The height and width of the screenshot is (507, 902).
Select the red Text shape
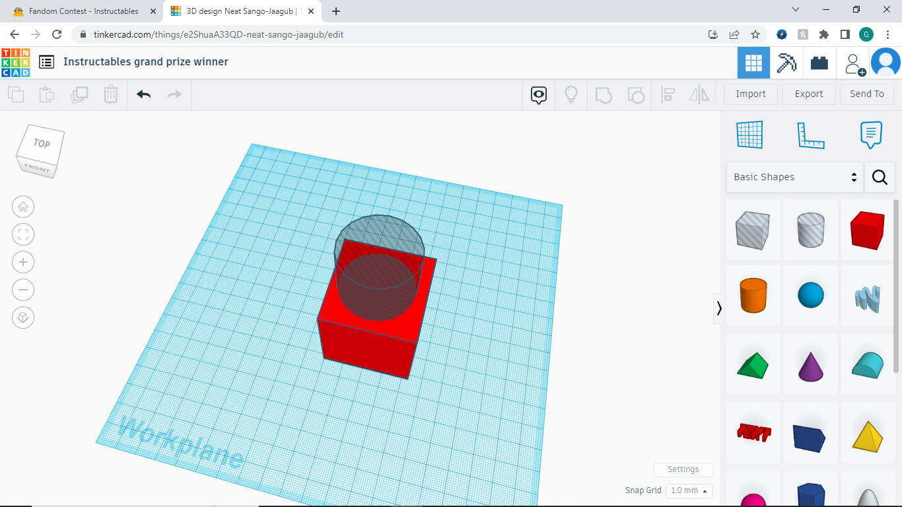point(753,433)
